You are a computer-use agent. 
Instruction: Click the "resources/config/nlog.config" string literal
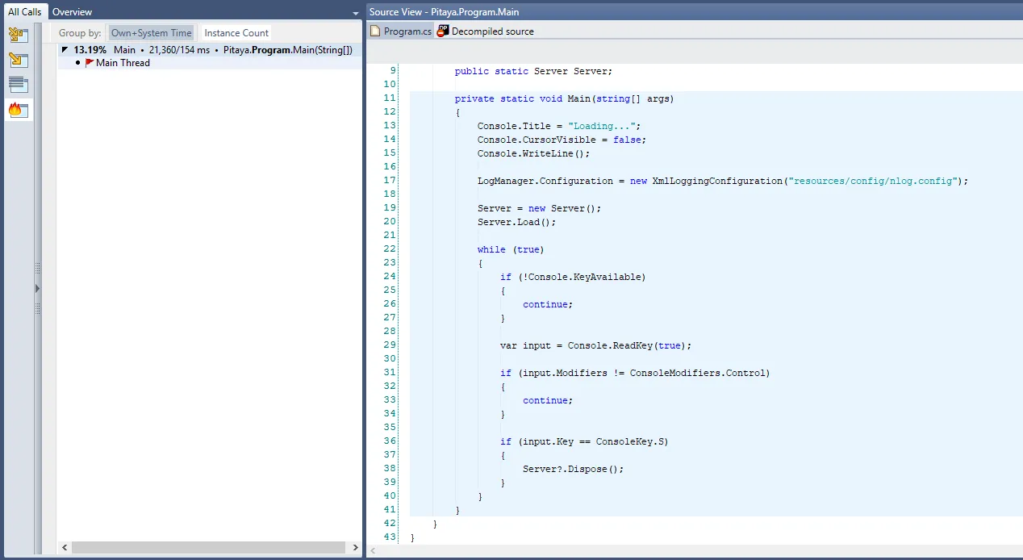click(874, 181)
